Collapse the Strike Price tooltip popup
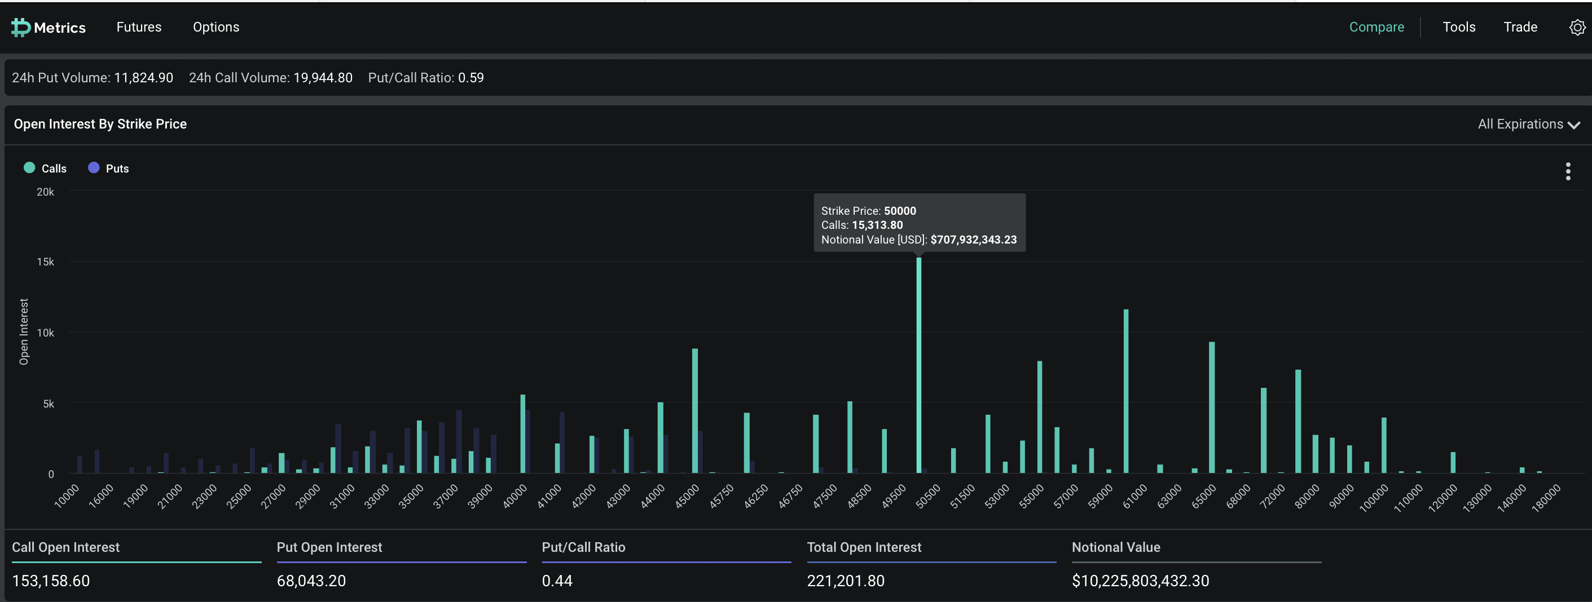Image resolution: width=1592 pixels, height=602 pixels. tap(920, 223)
